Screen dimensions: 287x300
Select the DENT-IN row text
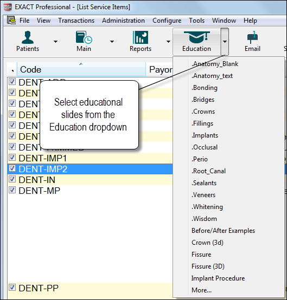(37, 180)
